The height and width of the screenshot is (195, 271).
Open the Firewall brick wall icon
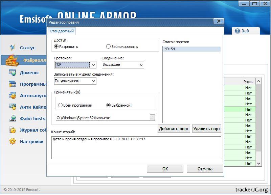12,60
